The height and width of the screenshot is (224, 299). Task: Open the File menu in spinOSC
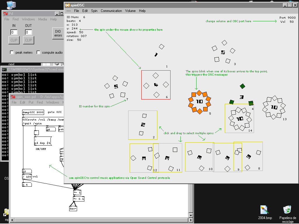tap(77, 11)
